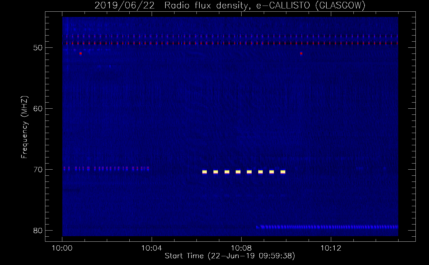Screen dimensions: 429x265
Task: Click the 70 frequency tick label
Action: pos(38,170)
